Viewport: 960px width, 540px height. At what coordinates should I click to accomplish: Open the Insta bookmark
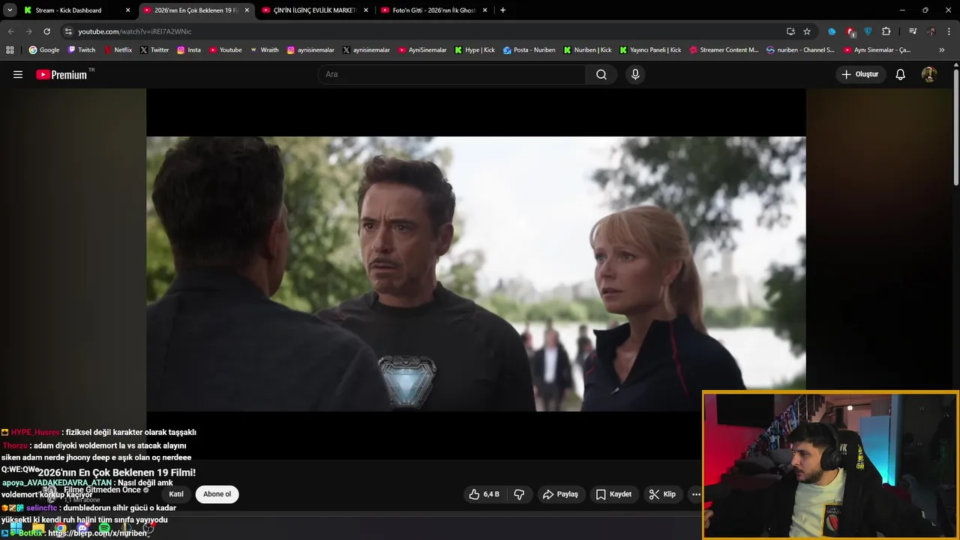pyautogui.click(x=189, y=50)
